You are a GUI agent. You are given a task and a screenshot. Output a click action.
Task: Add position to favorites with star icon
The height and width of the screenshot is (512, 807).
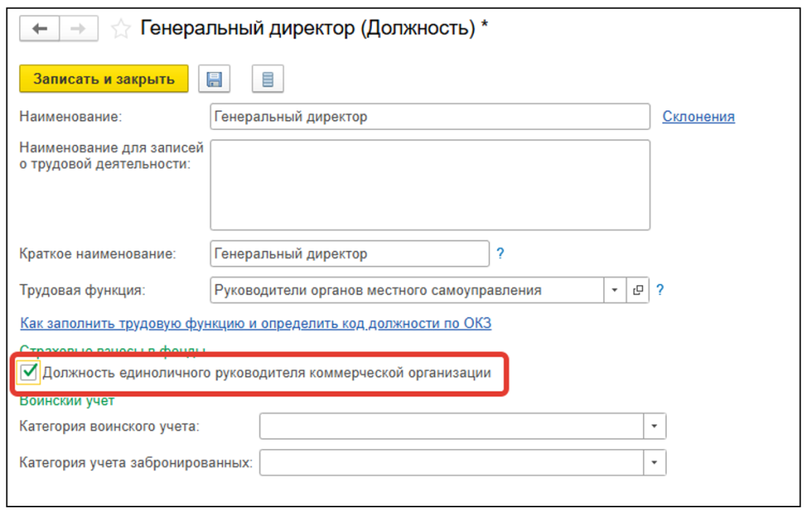point(121,30)
